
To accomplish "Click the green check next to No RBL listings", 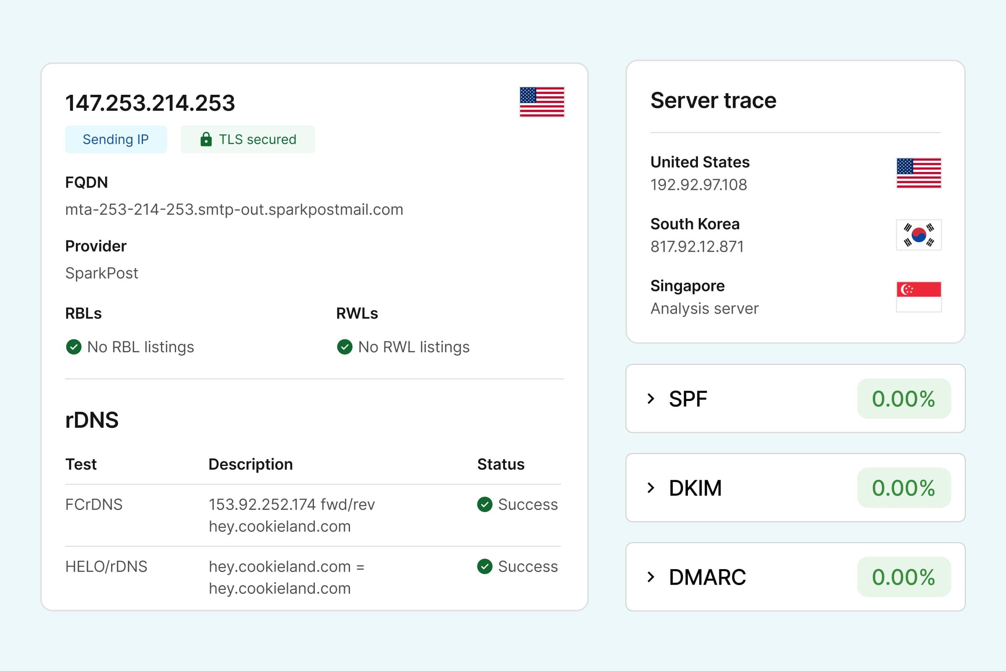I will click(x=74, y=347).
